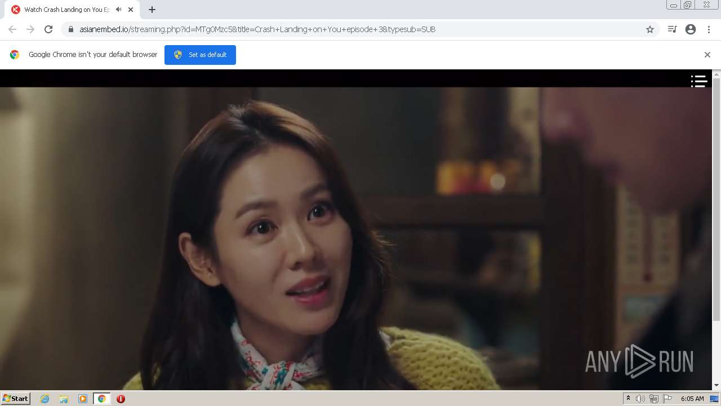This screenshot has height=406, width=721.
Task: Open the network tray icon
Action: point(654,399)
